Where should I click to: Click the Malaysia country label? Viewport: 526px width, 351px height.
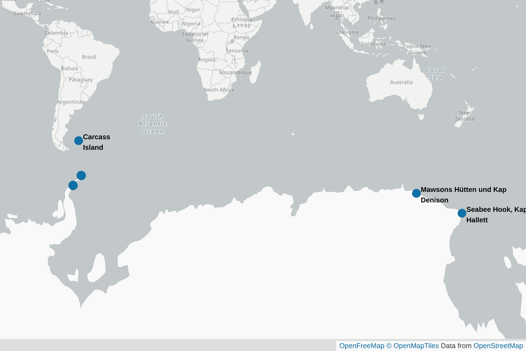point(347,32)
